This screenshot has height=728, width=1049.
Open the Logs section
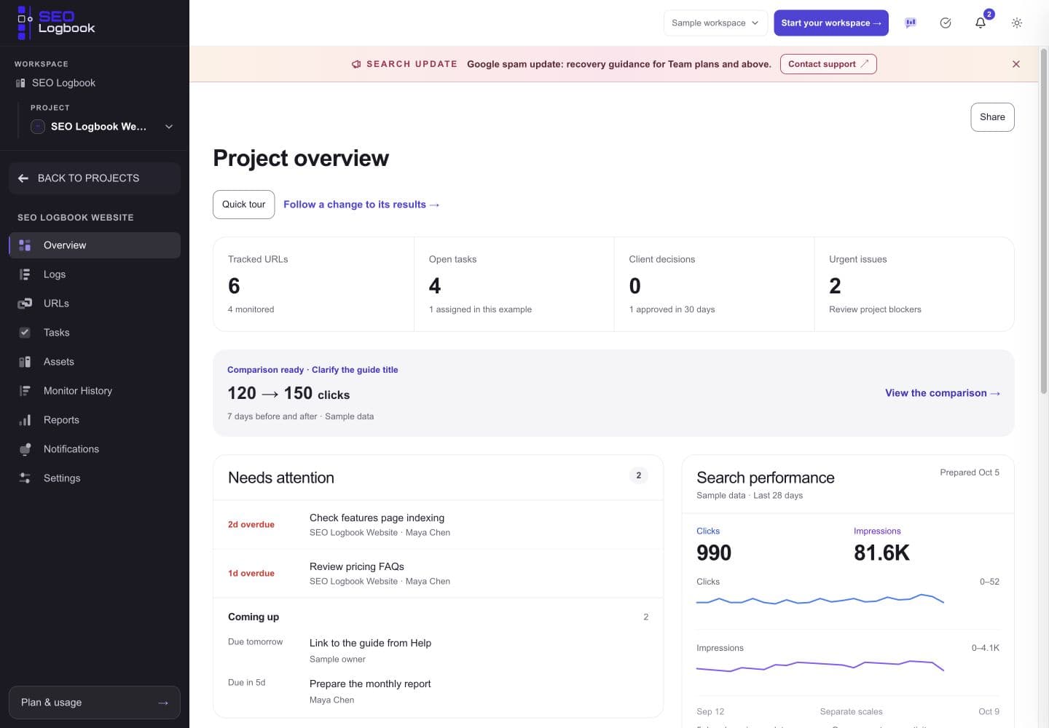pos(95,274)
